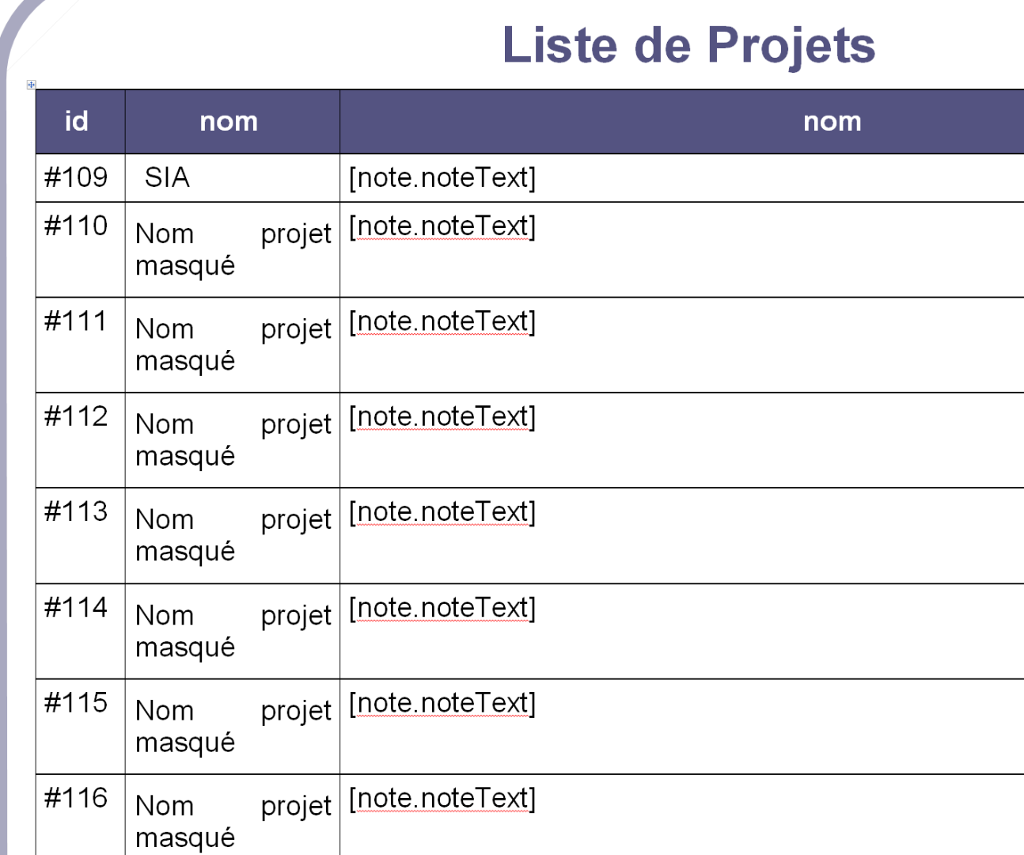Image resolution: width=1024 pixels, height=855 pixels.
Task: Click the wide 'nom' header above the note cells
Action: 832,121
